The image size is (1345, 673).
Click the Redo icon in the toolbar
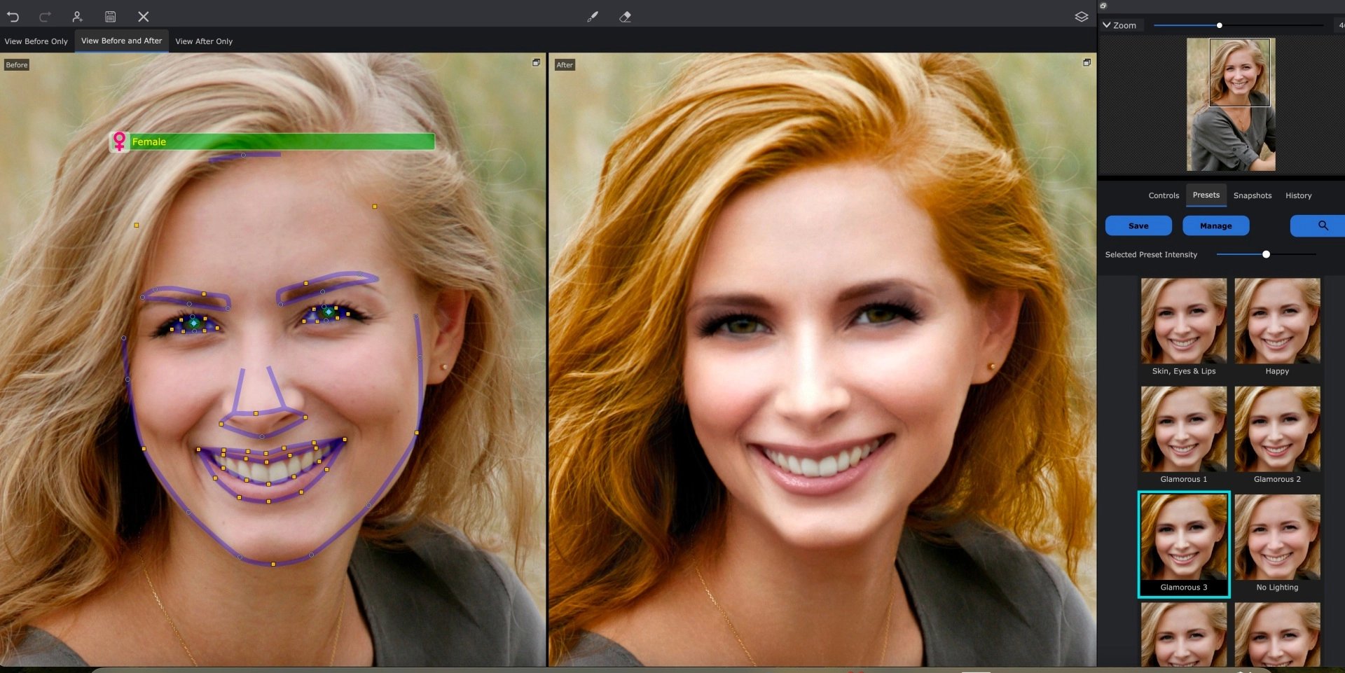click(45, 16)
